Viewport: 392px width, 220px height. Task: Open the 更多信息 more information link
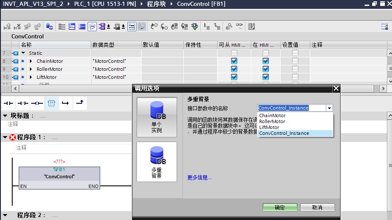pos(199,178)
